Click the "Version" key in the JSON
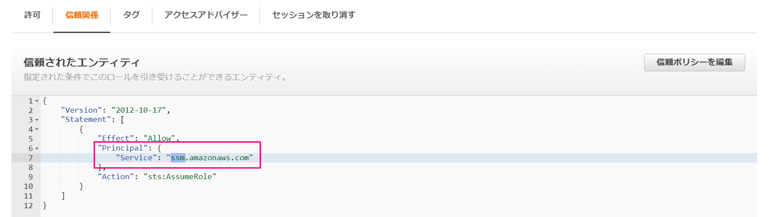Viewport: 769px width, 217px height. [82, 110]
